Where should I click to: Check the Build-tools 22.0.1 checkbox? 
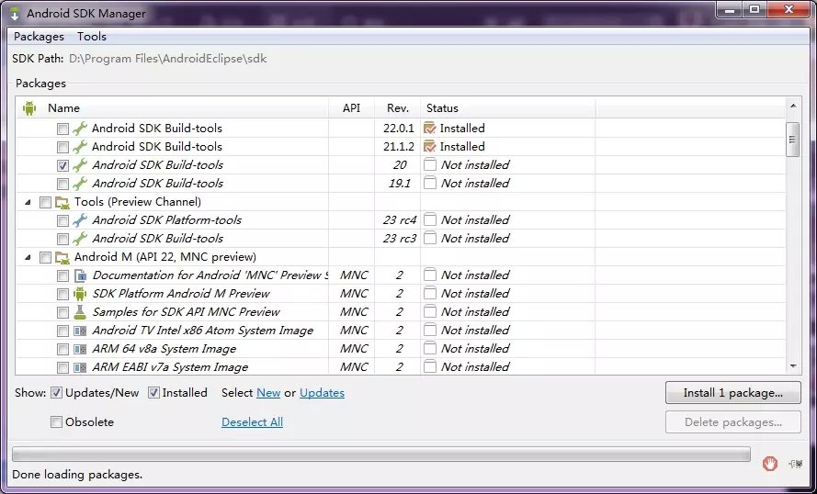(62, 129)
